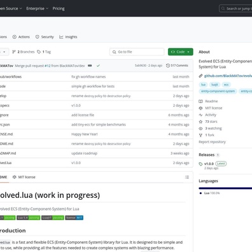Click the sidebar MIT license scale icon
The image size is (252, 252).
tap(200, 108)
